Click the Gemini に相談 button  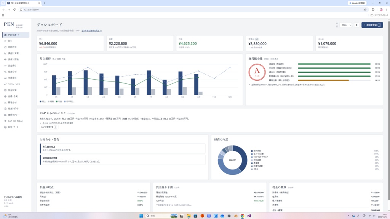(x=357, y=3)
